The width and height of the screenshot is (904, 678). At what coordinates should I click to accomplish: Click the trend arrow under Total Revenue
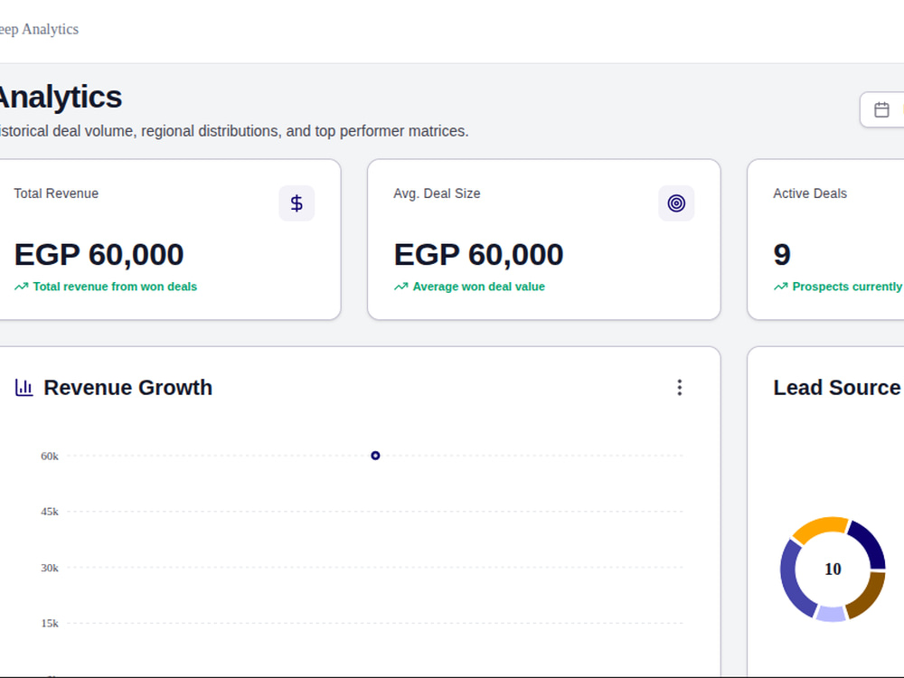[x=22, y=287]
